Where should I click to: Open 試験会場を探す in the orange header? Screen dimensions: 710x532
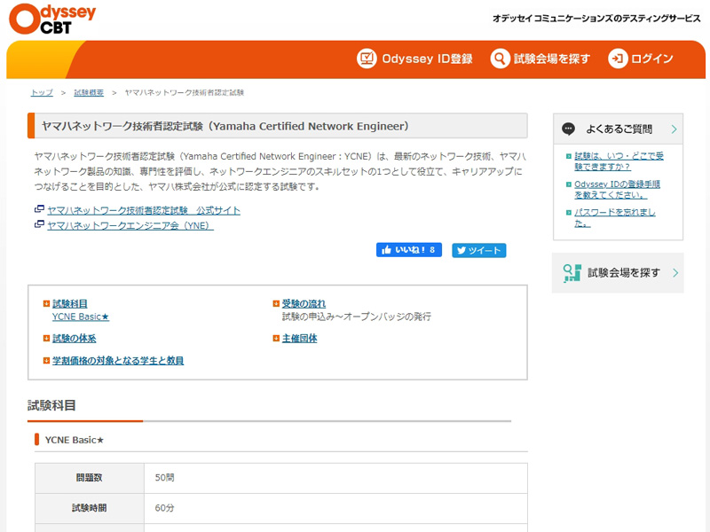pyautogui.click(x=540, y=59)
